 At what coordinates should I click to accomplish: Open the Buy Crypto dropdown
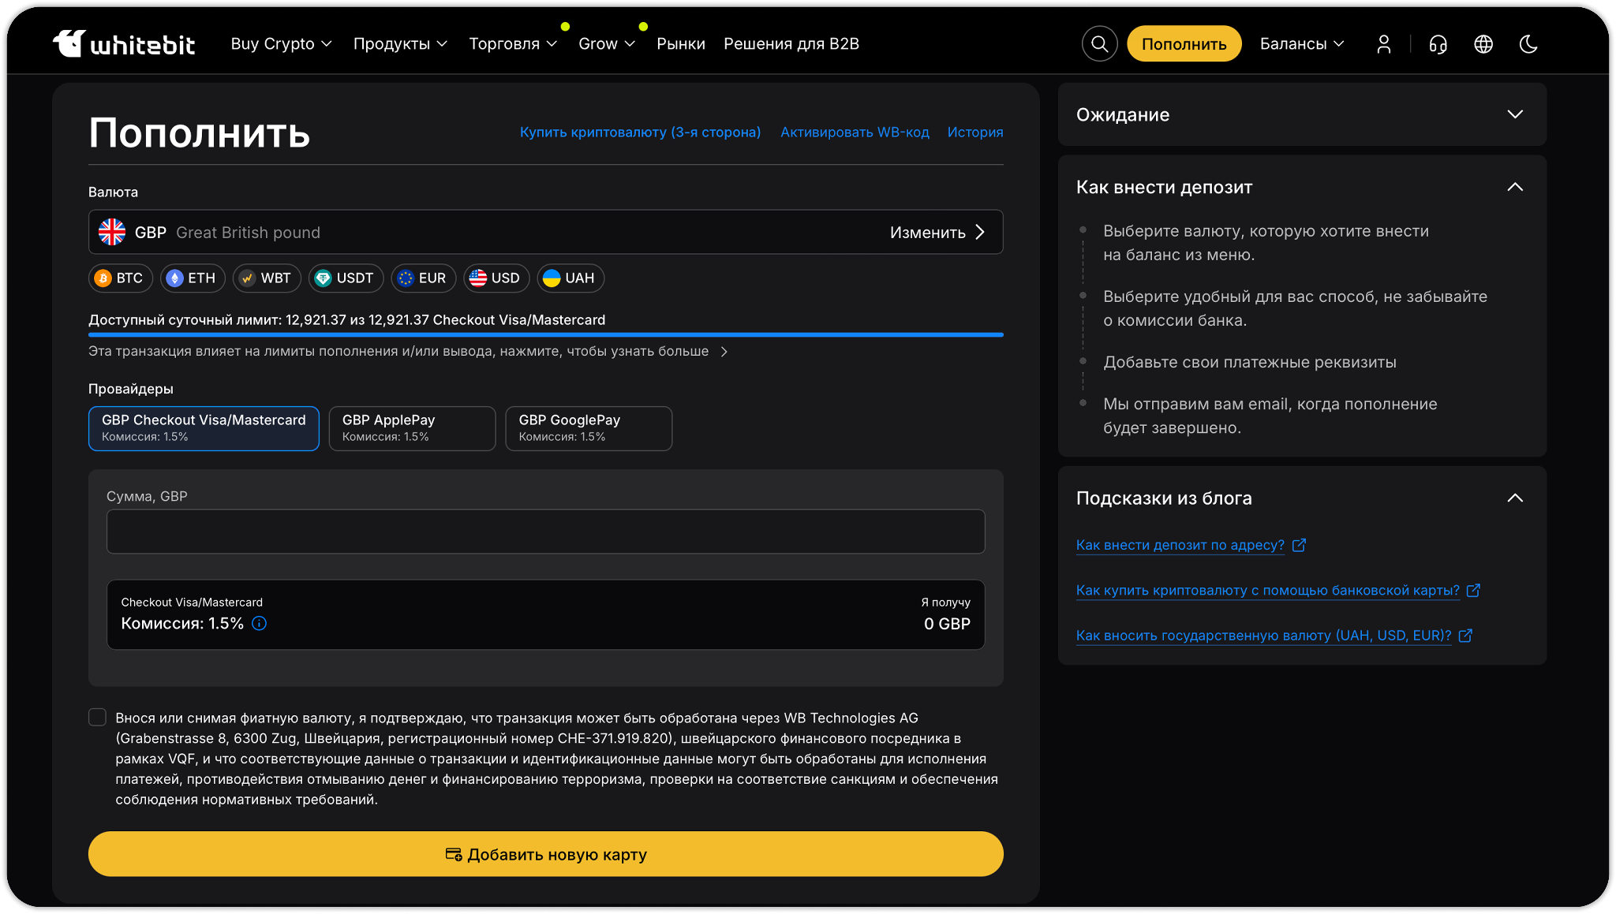[281, 44]
